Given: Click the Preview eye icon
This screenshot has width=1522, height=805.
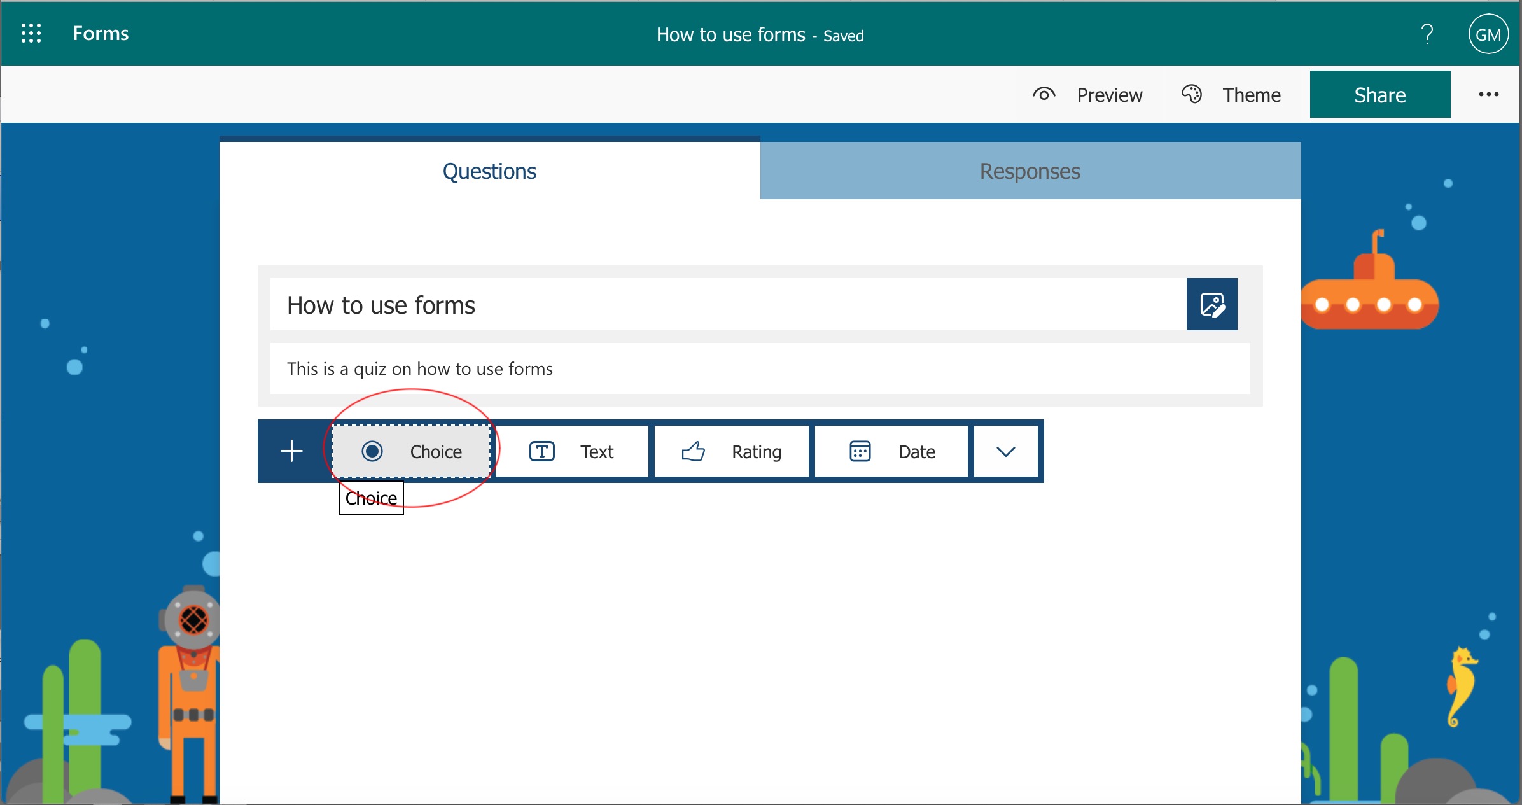Looking at the screenshot, I should 1044,94.
